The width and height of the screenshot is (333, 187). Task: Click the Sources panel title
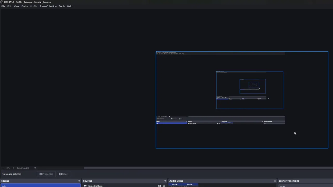coord(88,181)
